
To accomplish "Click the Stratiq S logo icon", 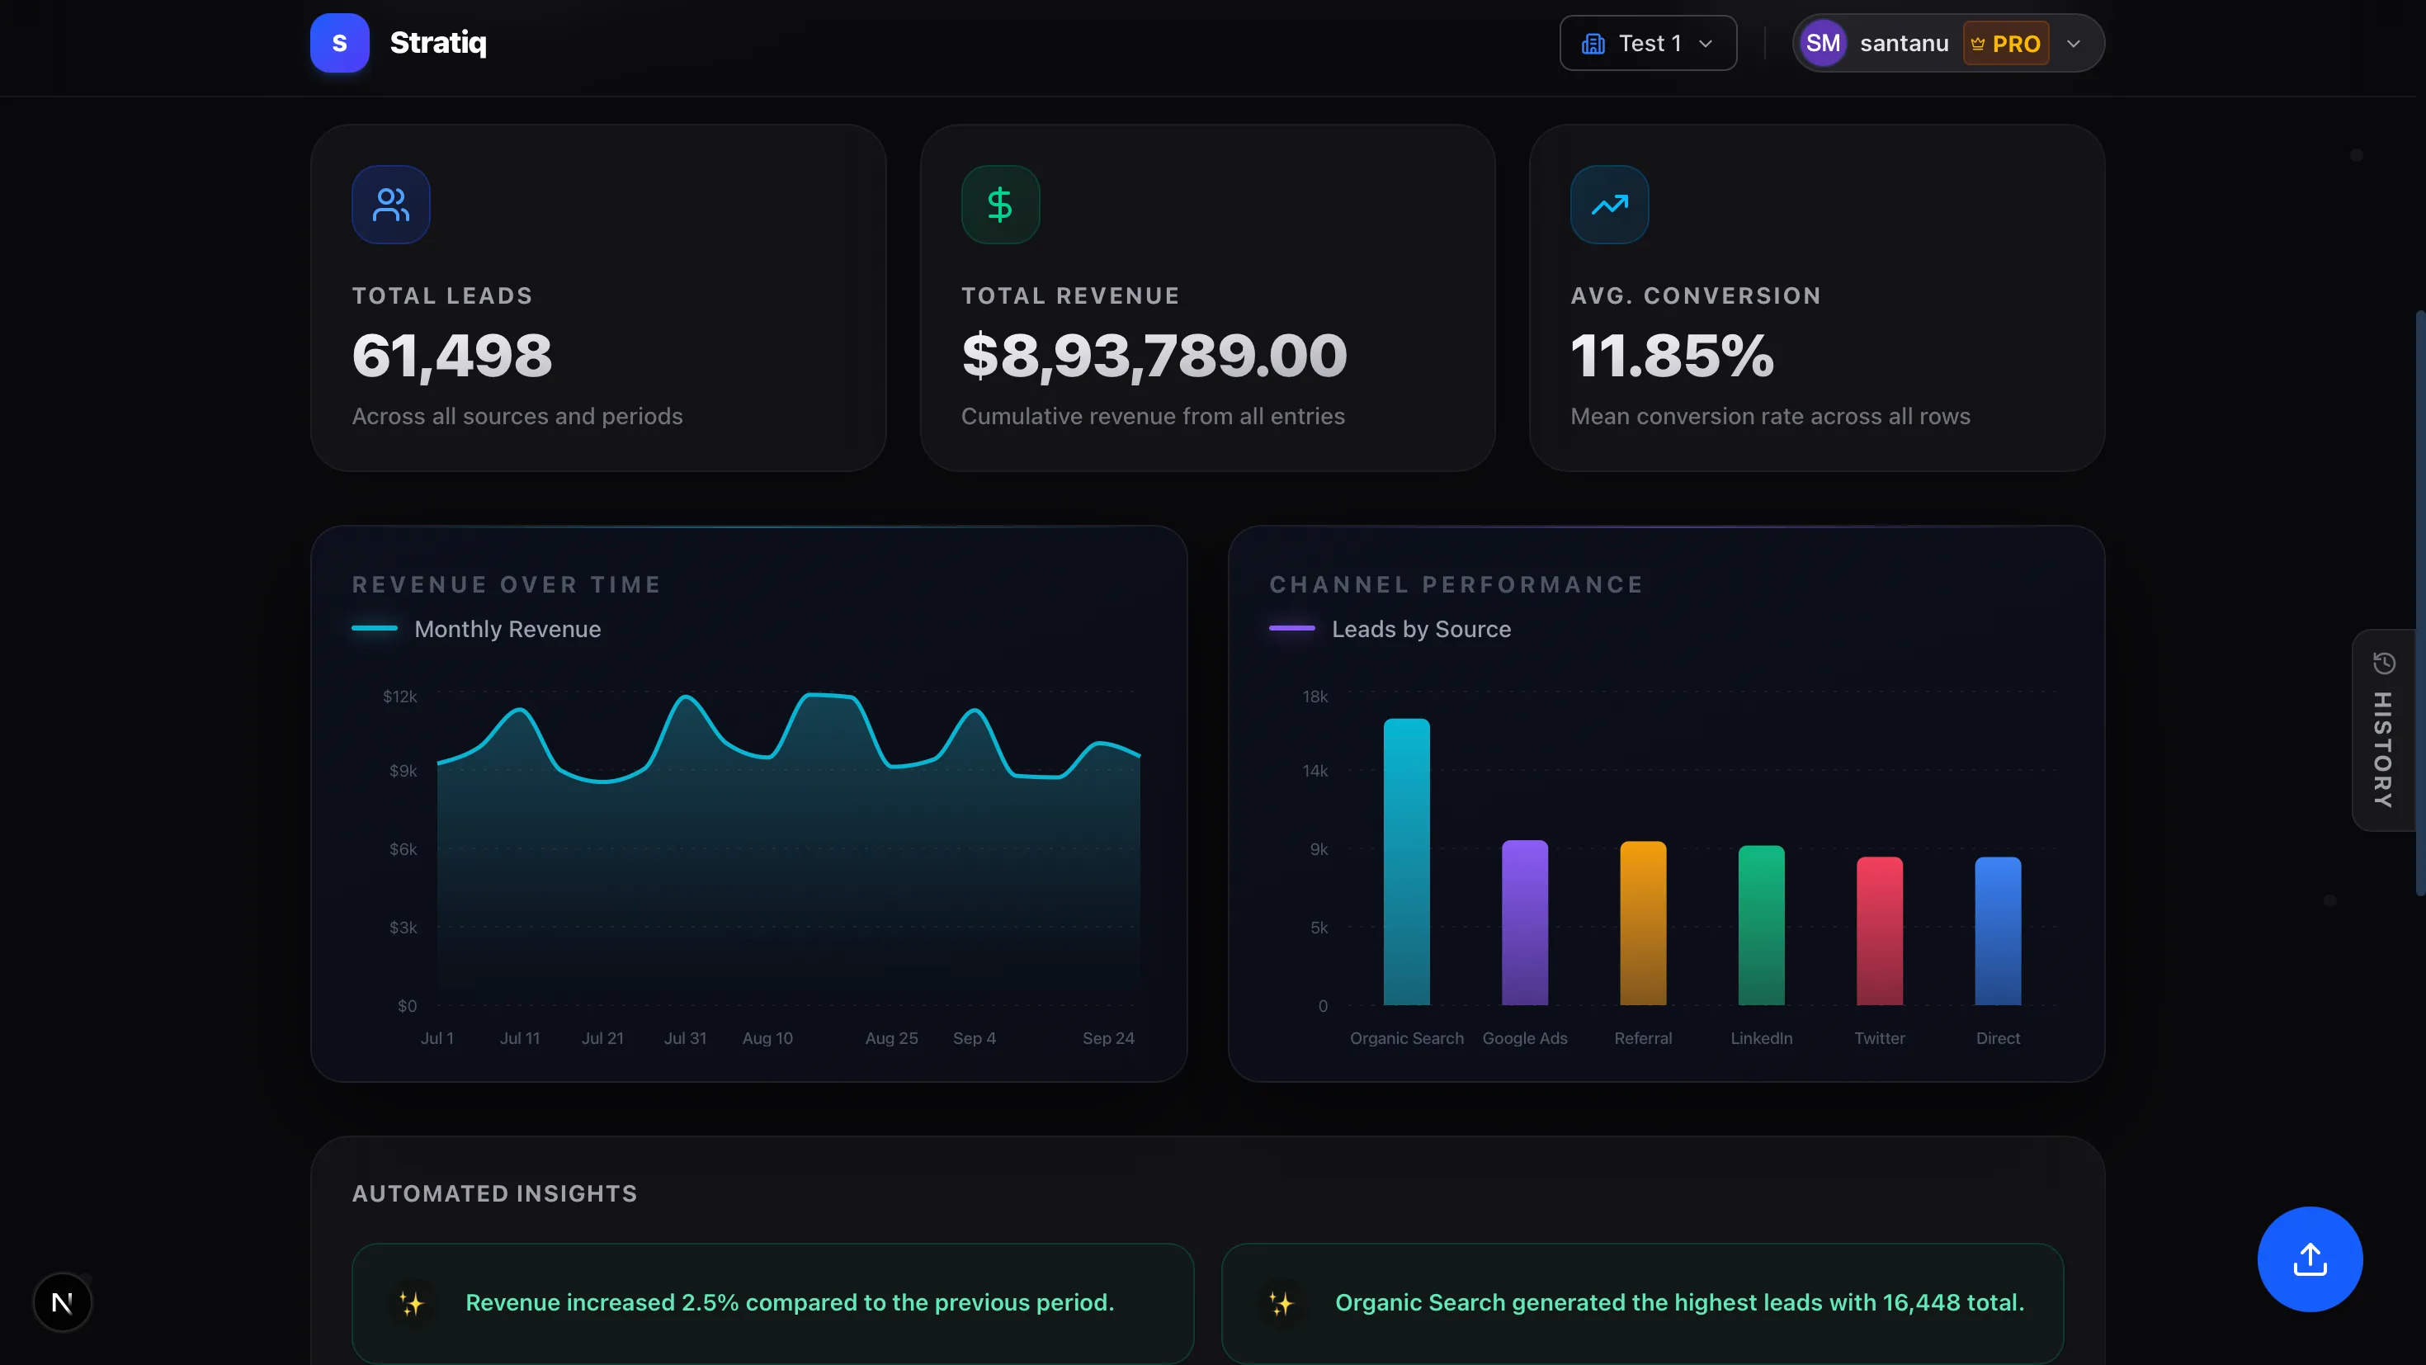I will (x=339, y=44).
